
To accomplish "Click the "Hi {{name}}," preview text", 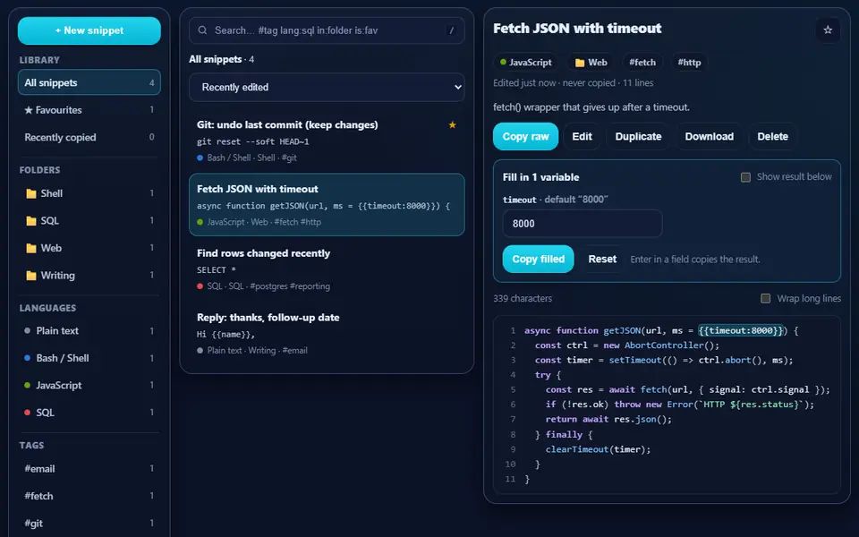I will coord(225,334).
